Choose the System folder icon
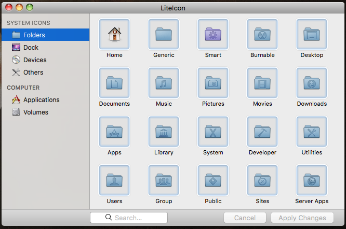The height and width of the screenshot is (229, 346). 213,132
